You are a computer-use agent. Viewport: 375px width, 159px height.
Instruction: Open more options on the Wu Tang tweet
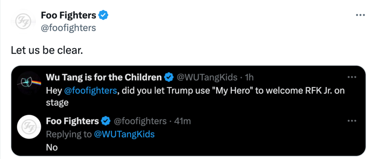pyautogui.click(x=352, y=77)
